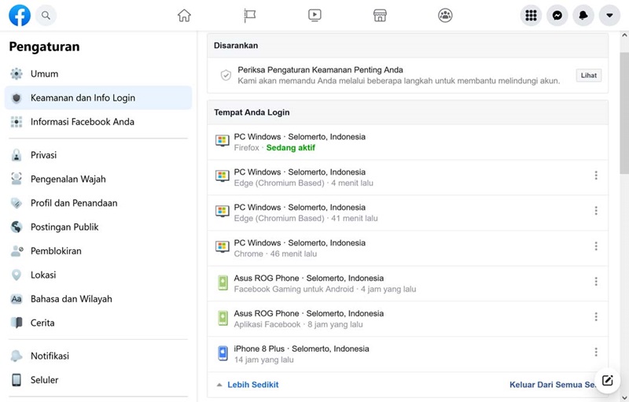Click the Firefox Sedang aktif session entry
Image resolution: width=629 pixels, height=402 pixels.
407,142
